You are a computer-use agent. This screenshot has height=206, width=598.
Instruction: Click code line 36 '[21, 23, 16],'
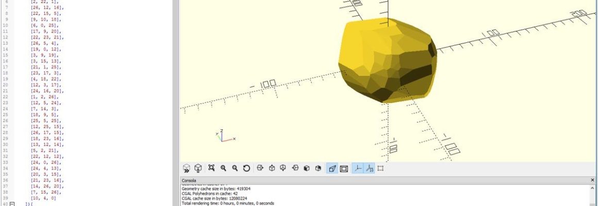tap(47, 180)
